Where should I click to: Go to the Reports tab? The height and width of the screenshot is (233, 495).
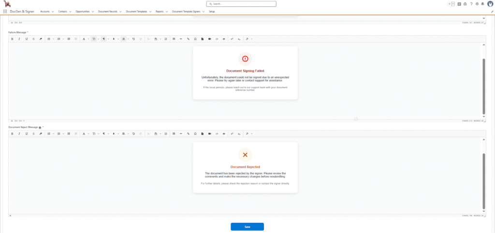[x=160, y=11]
